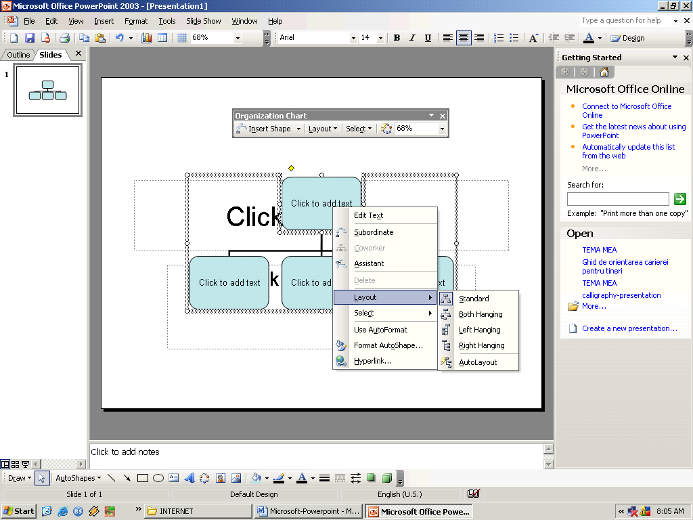The height and width of the screenshot is (520, 693).
Task: Expand the Insert Shape dropdown arrow
Action: [298, 129]
